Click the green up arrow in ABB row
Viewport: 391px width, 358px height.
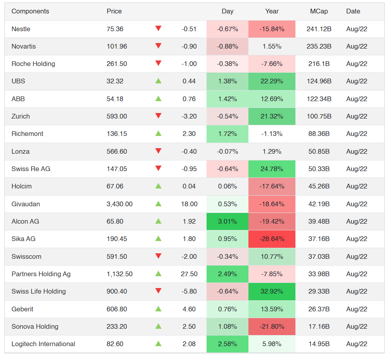click(x=158, y=98)
